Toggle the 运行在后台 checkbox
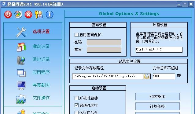This screenshot has height=114, width=195. pos(76,112)
